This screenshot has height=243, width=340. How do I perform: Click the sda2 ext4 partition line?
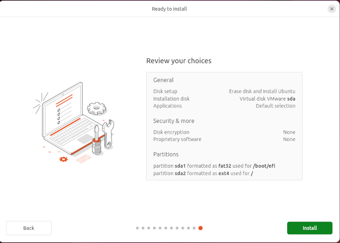tap(203, 174)
